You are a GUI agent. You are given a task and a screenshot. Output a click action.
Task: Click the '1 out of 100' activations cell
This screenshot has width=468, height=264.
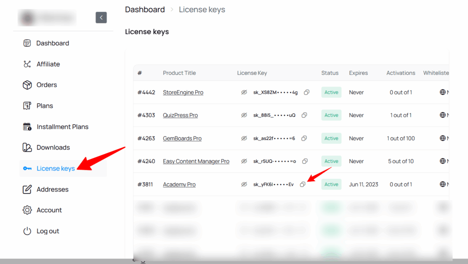tap(401, 139)
